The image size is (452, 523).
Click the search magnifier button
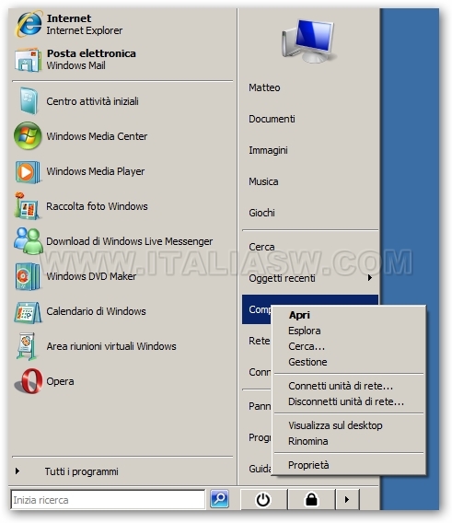click(x=219, y=499)
